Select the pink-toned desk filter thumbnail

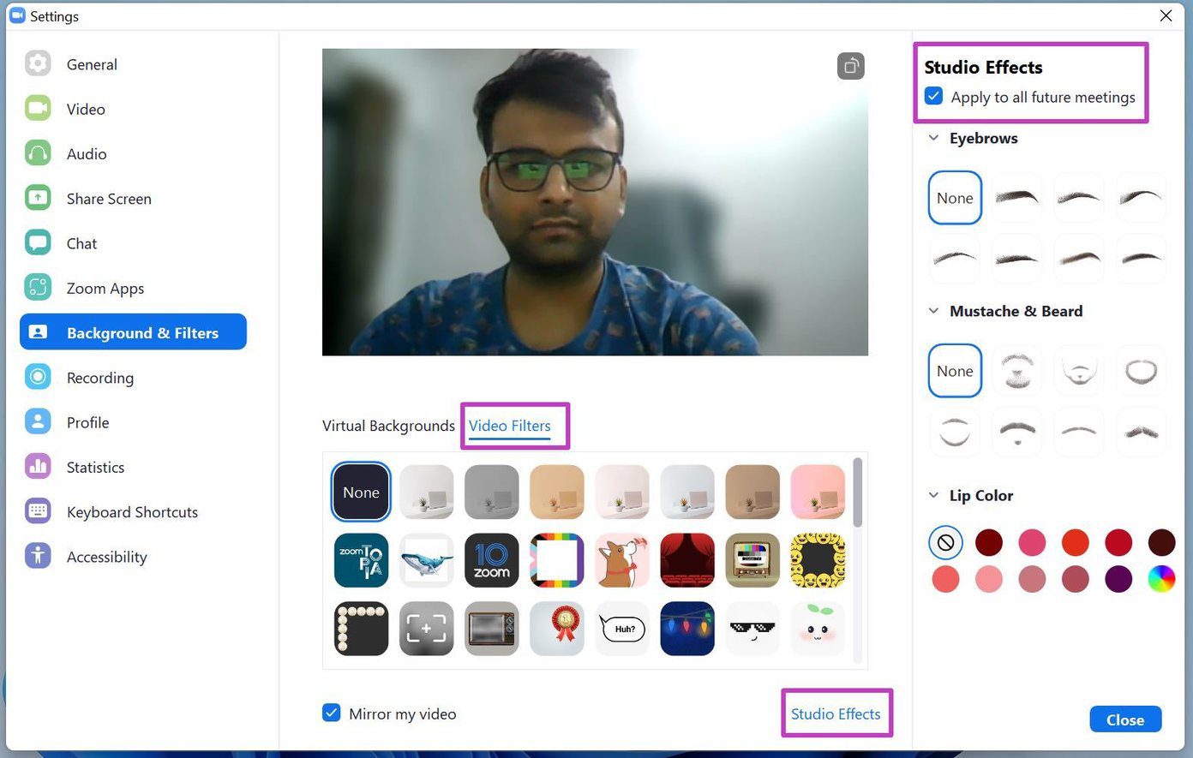818,492
